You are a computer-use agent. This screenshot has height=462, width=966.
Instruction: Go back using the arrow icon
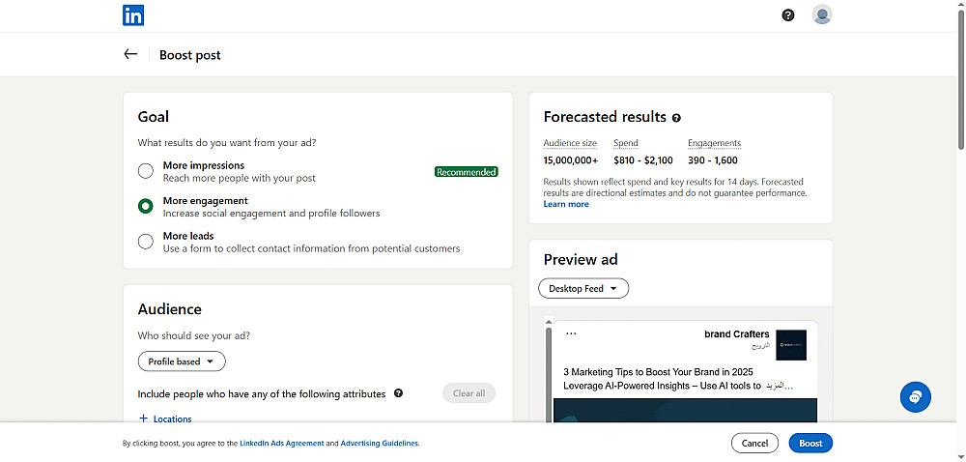(131, 55)
